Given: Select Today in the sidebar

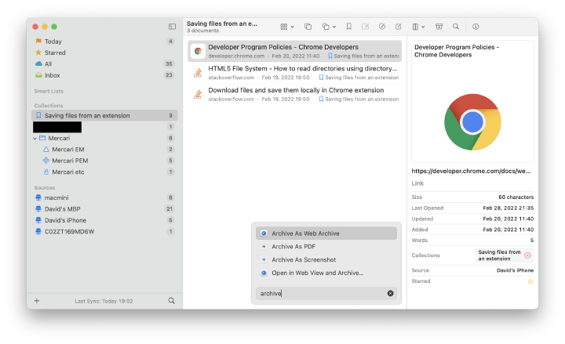Looking at the screenshot, I should [104, 42].
